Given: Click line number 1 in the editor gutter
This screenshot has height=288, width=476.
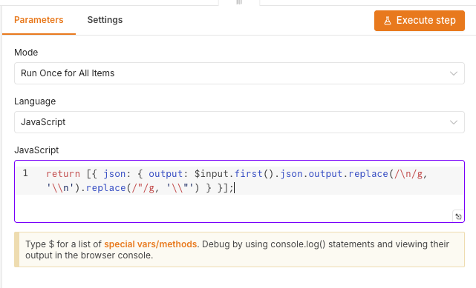Looking at the screenshot, I should pyautogui.click(x=25, y=174).
